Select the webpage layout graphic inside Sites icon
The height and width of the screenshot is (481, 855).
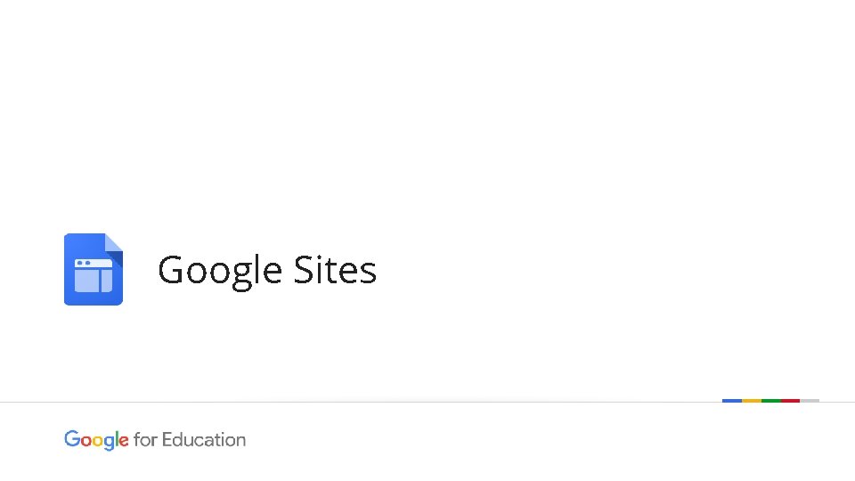[x=94, y=275]
